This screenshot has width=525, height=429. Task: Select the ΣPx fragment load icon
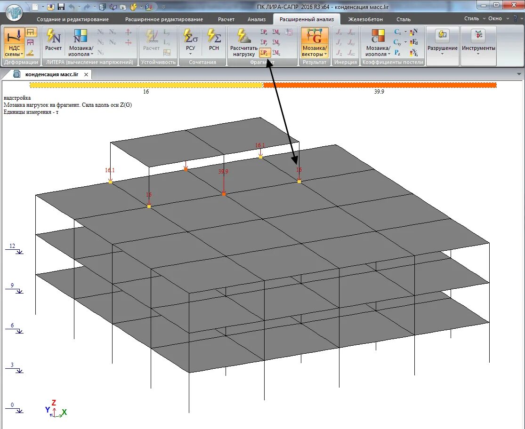point(264,32)
